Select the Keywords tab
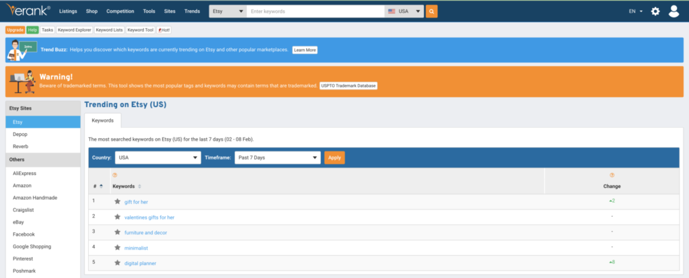The height and width of the screenshot is (278, 689). point(103,120)
